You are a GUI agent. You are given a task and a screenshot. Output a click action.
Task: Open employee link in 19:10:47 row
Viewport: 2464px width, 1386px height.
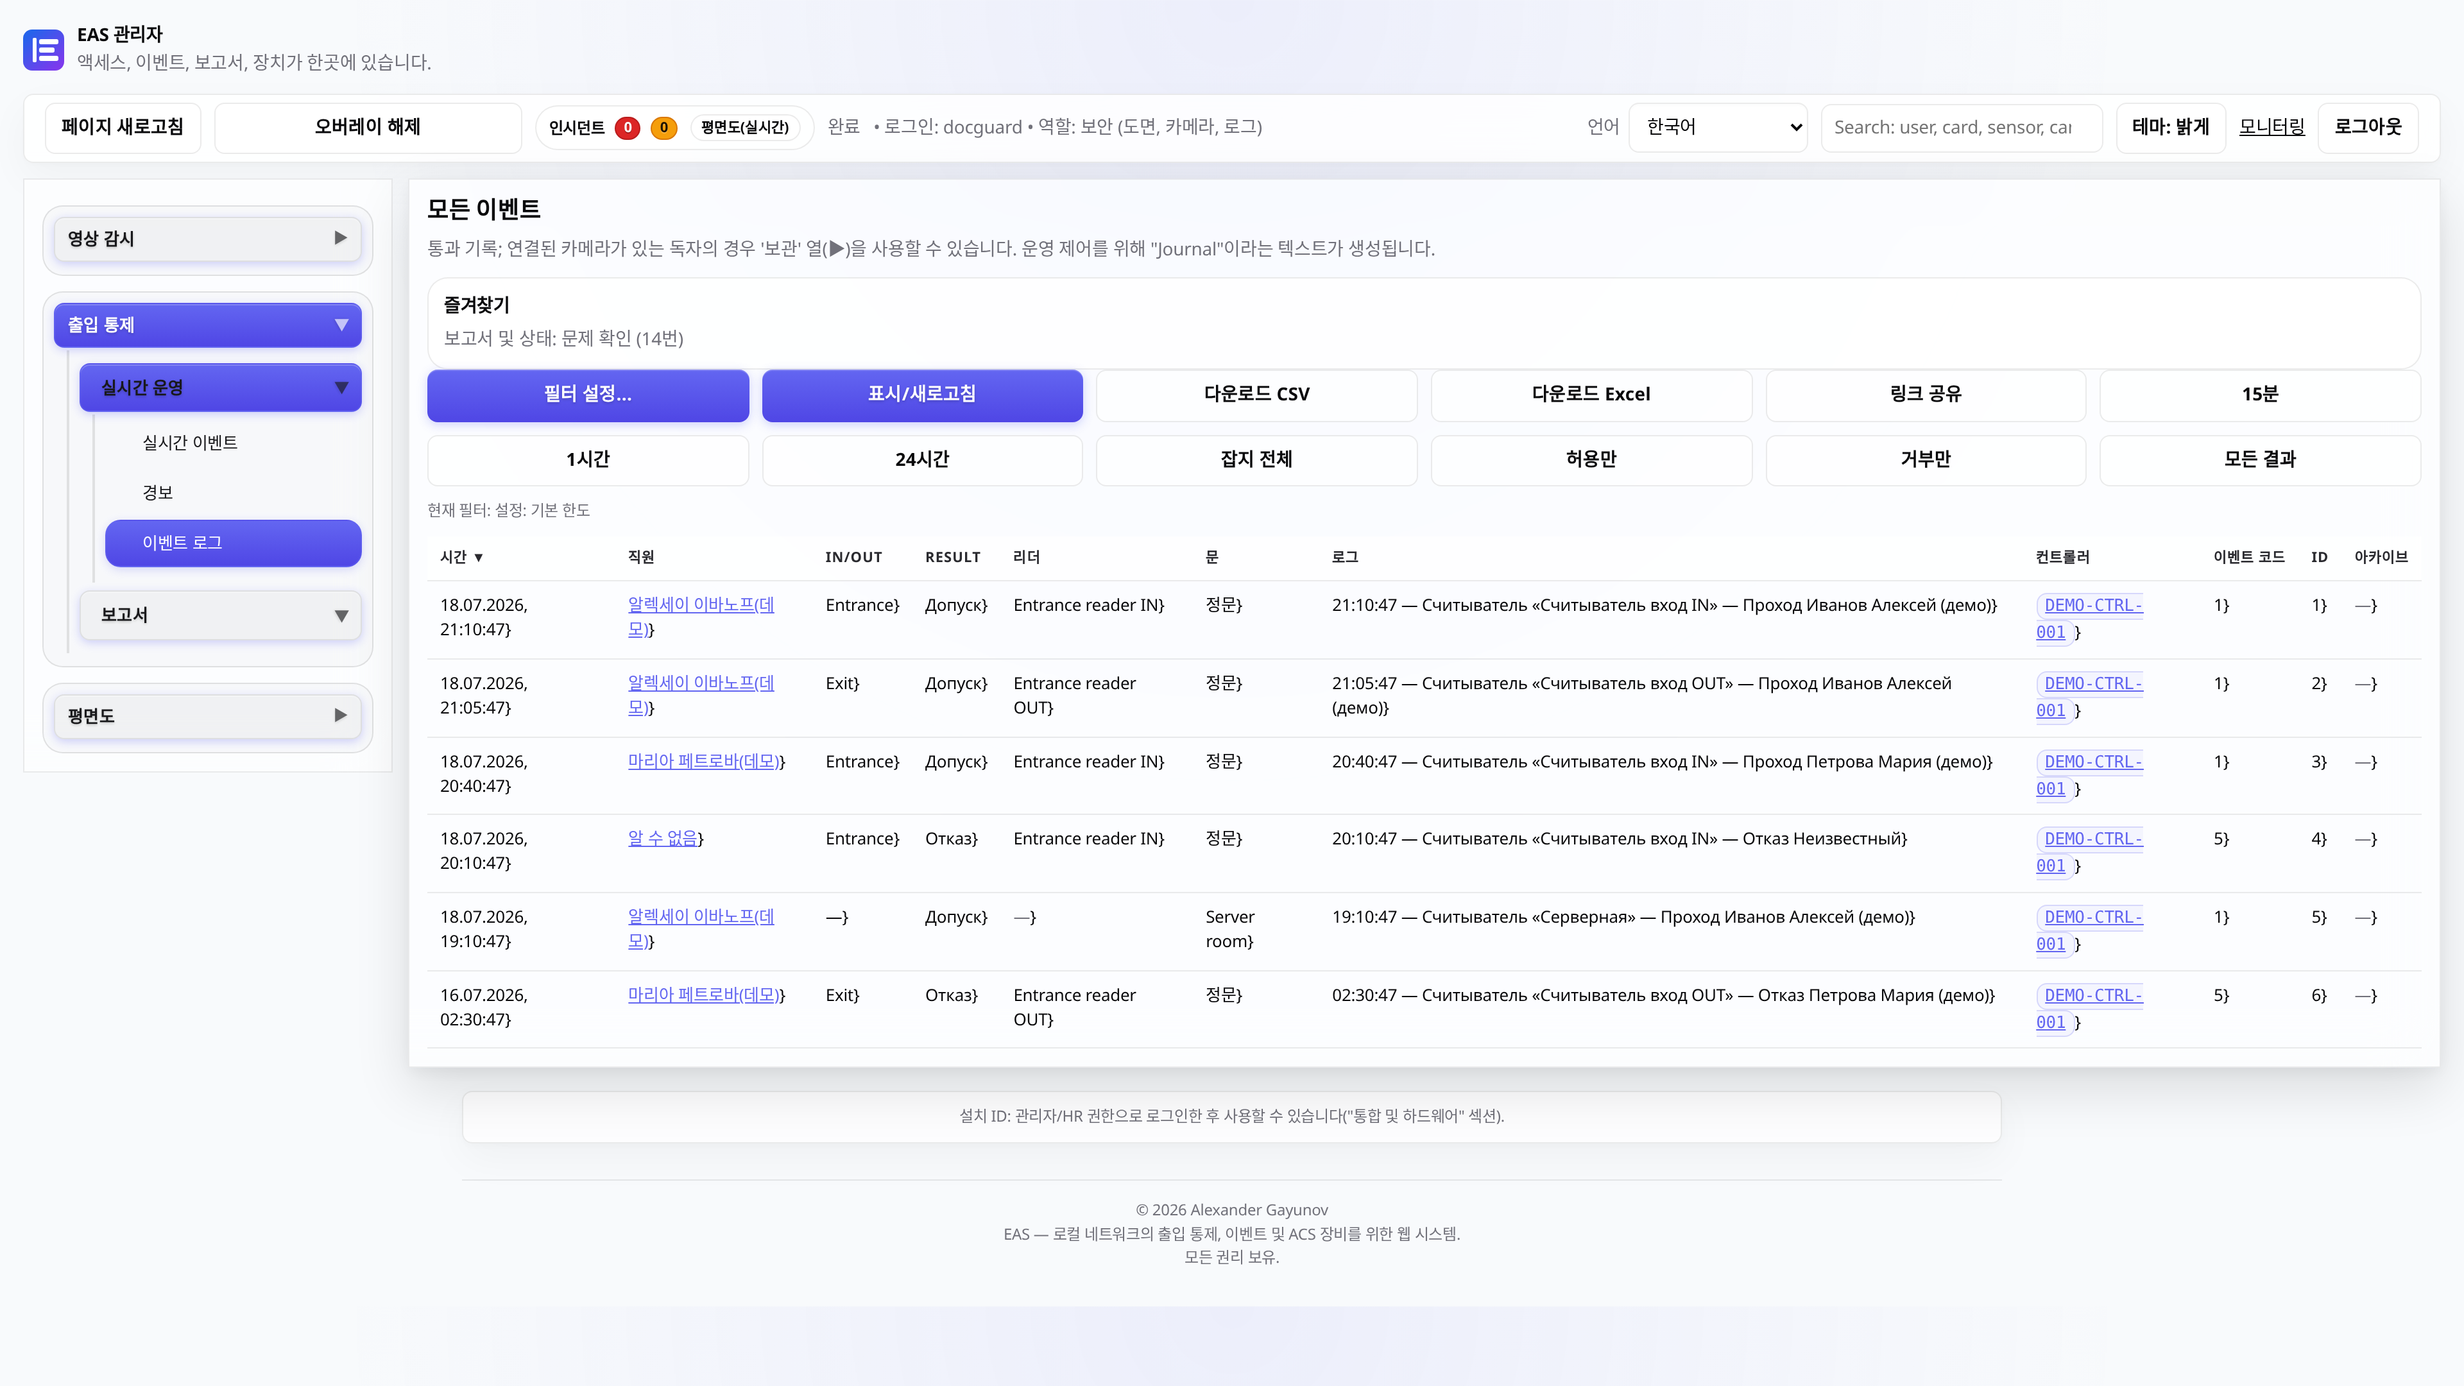pyautogui.click(x=700, y=928)
